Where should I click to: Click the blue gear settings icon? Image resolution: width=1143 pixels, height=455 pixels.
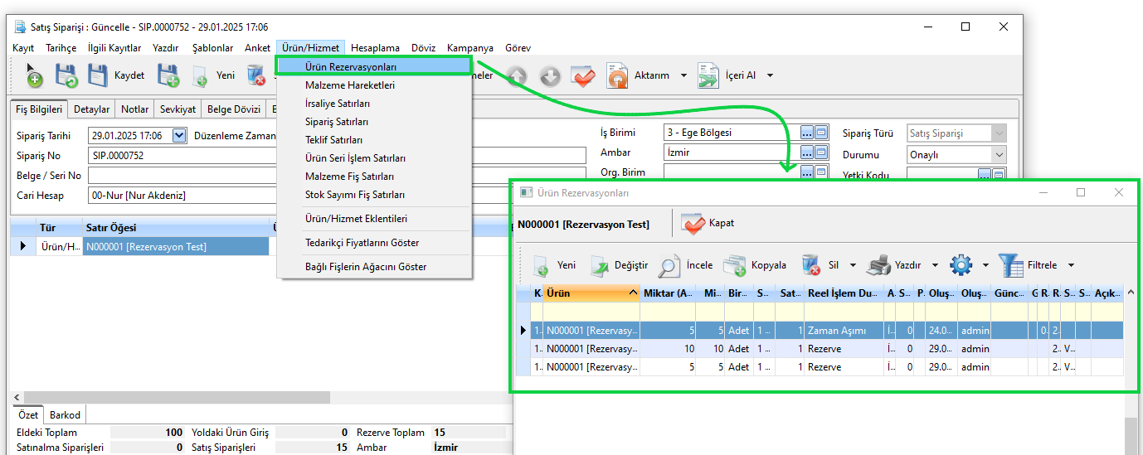961,265
